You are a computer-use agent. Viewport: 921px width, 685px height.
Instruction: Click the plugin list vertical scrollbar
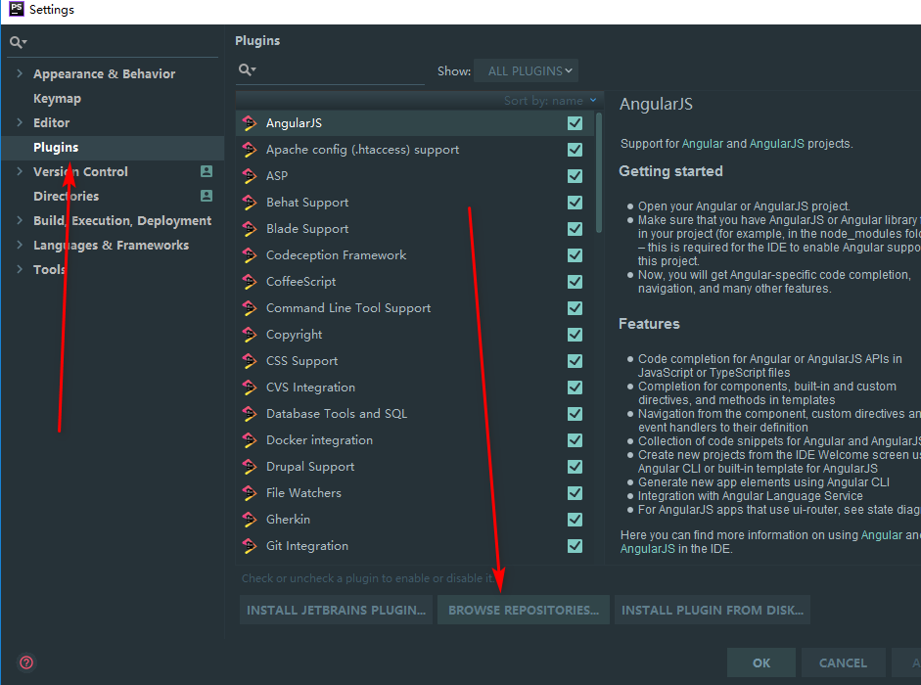coord(599,173)
